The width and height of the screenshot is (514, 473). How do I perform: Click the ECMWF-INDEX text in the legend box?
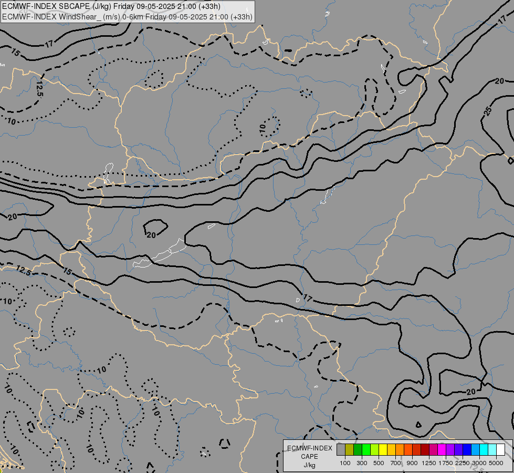click(x=309, y=448)
